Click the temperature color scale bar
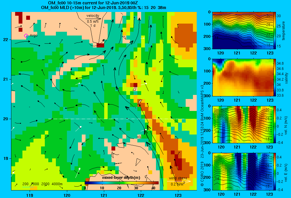The width and height of the screenshot is (291, 198). (x=275, y=30)
